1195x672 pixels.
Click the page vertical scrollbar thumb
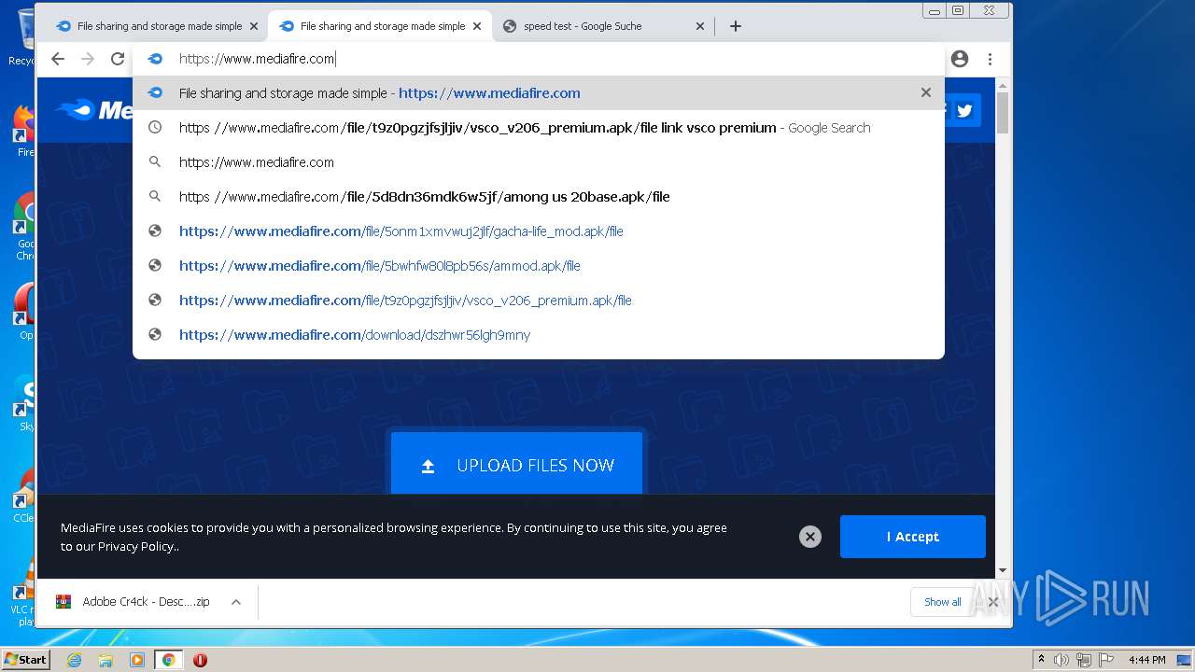tap(1003, 113)
